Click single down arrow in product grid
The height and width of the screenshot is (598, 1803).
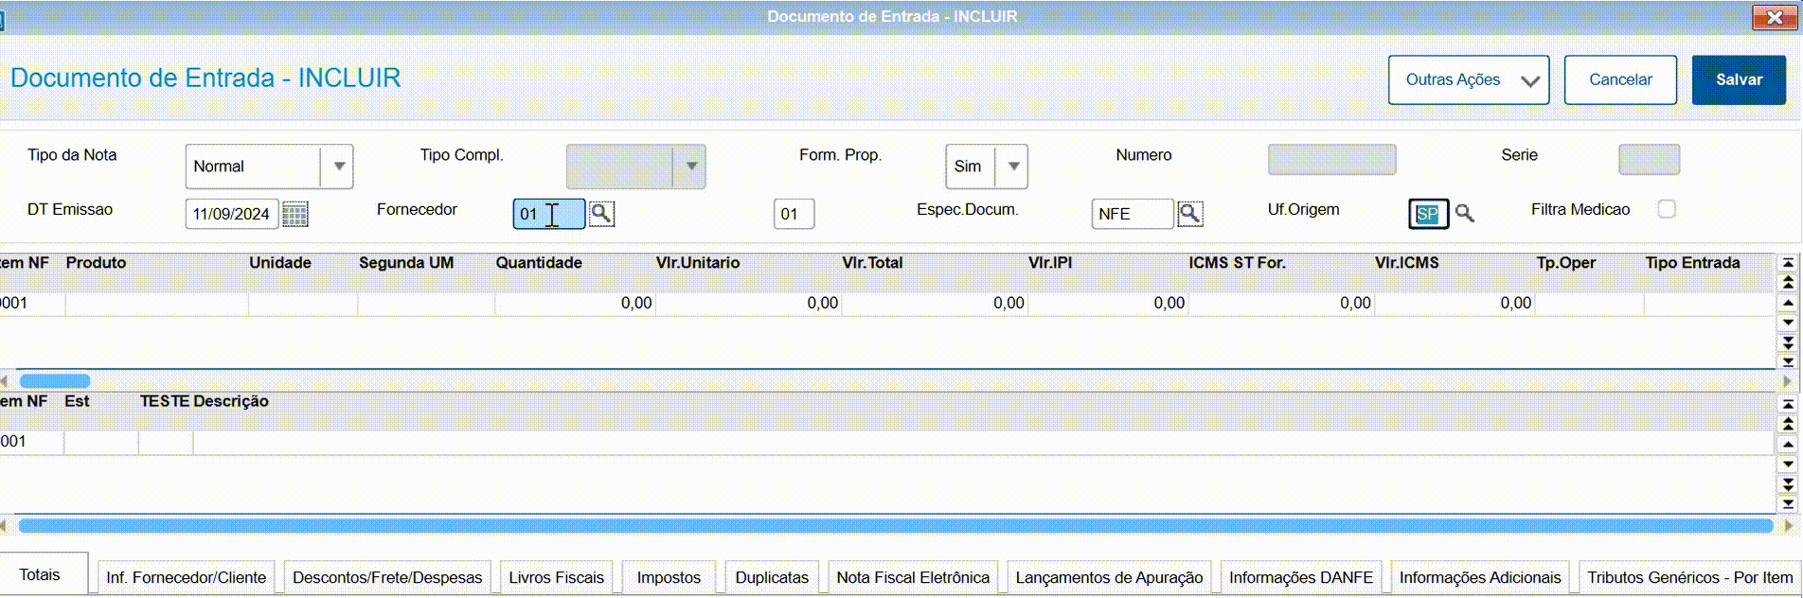[x=1788, y=324]
